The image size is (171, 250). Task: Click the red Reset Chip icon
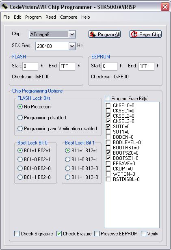[x=134, y=34]
